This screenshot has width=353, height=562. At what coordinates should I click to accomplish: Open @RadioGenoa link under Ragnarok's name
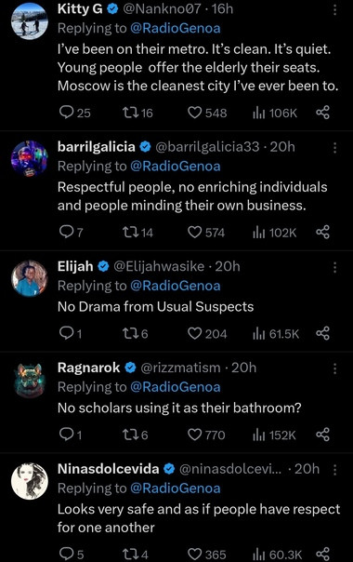point(175,387)
